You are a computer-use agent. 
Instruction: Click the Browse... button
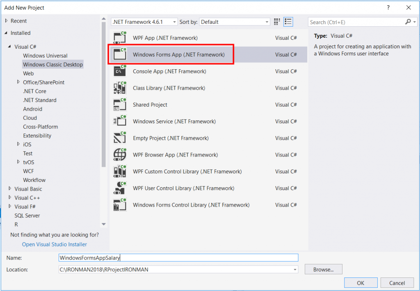[x=323, y=269]
